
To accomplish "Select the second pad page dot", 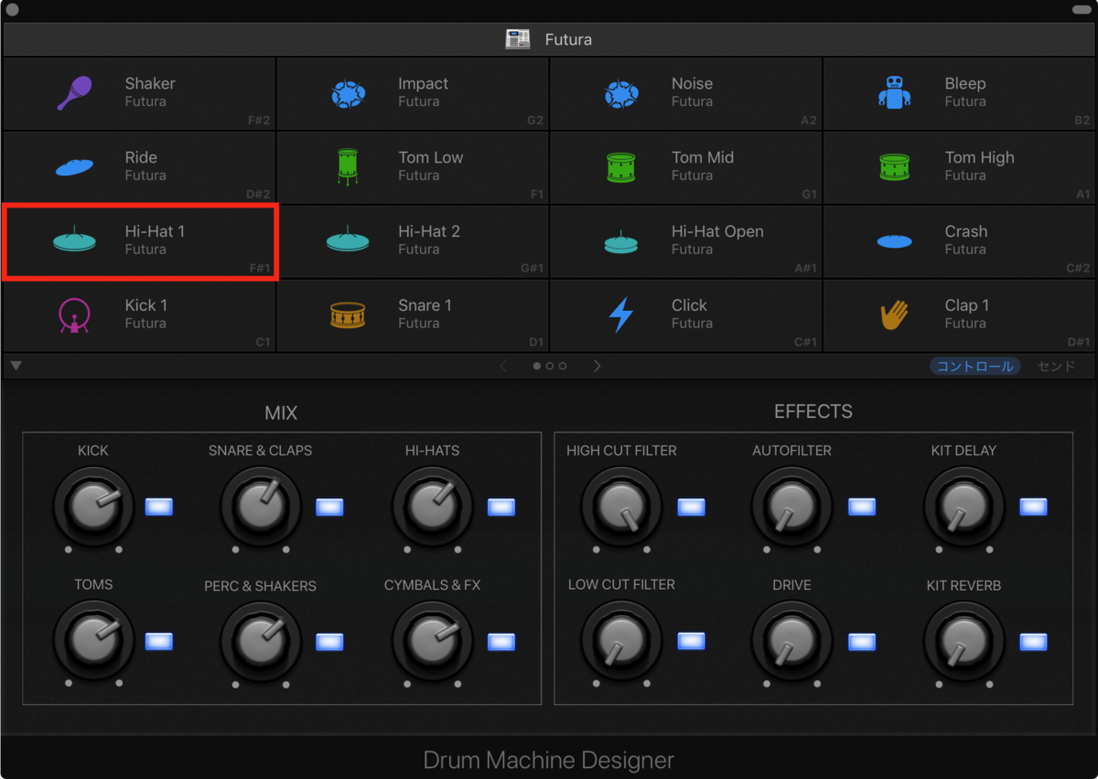I will click(550, 366).
